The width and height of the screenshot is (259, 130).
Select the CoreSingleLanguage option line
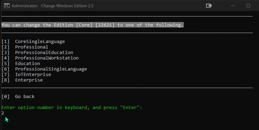33,42
